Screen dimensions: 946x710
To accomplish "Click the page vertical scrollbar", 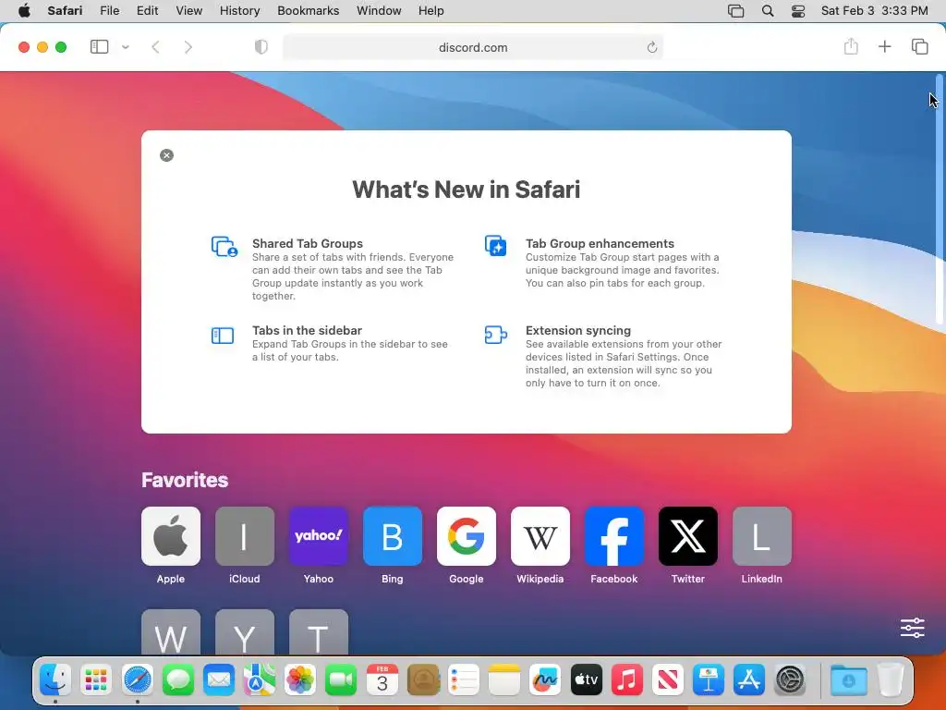I will [940, 201].
